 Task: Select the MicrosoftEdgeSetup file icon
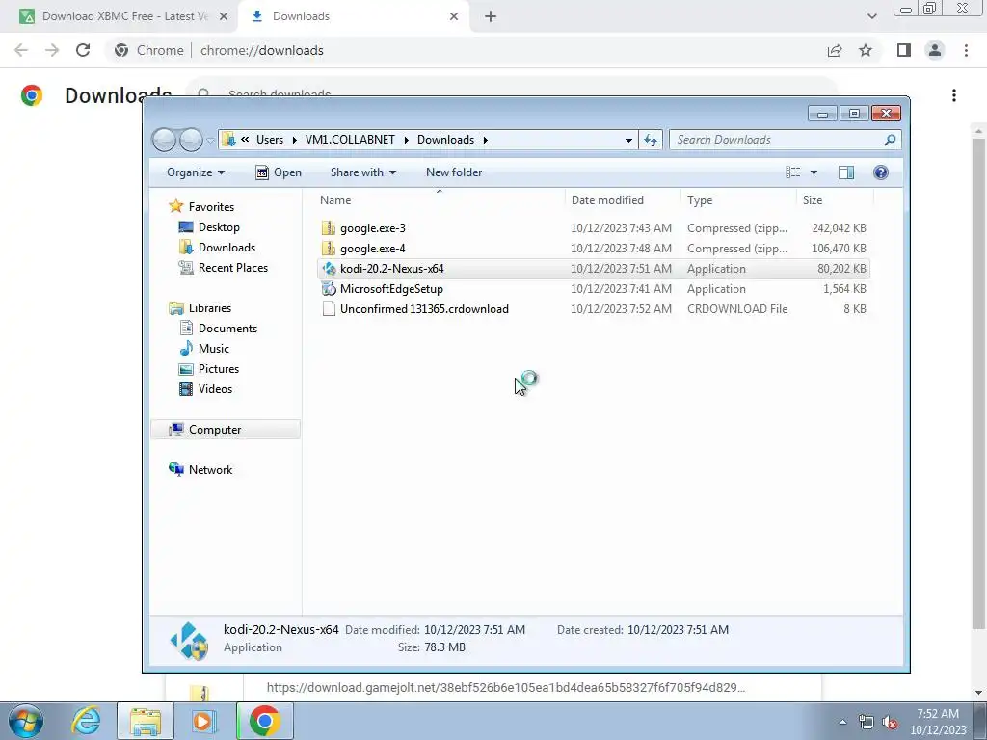point(329,289)
